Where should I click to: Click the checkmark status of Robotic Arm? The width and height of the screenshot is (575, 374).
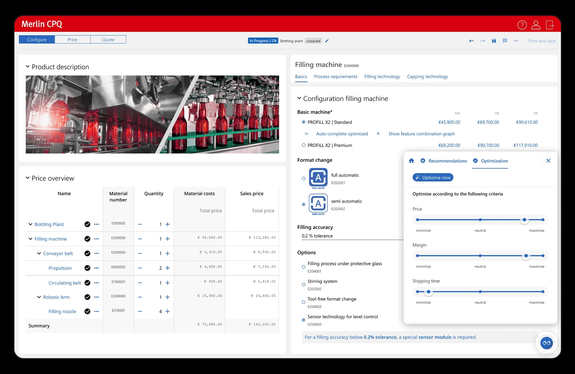click(x=87, y=297)
